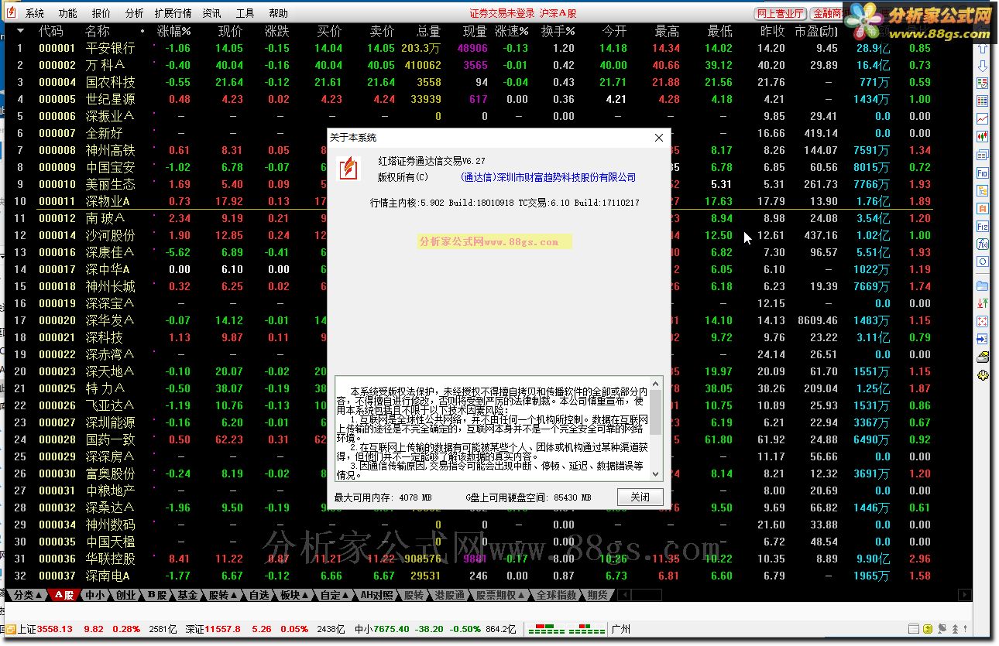
Task: Click the triple up-arrow icon in status bar
Action: coord(956,628)
